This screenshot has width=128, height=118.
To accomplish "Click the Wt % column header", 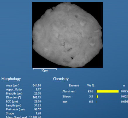I will click(x=91, y=85).
